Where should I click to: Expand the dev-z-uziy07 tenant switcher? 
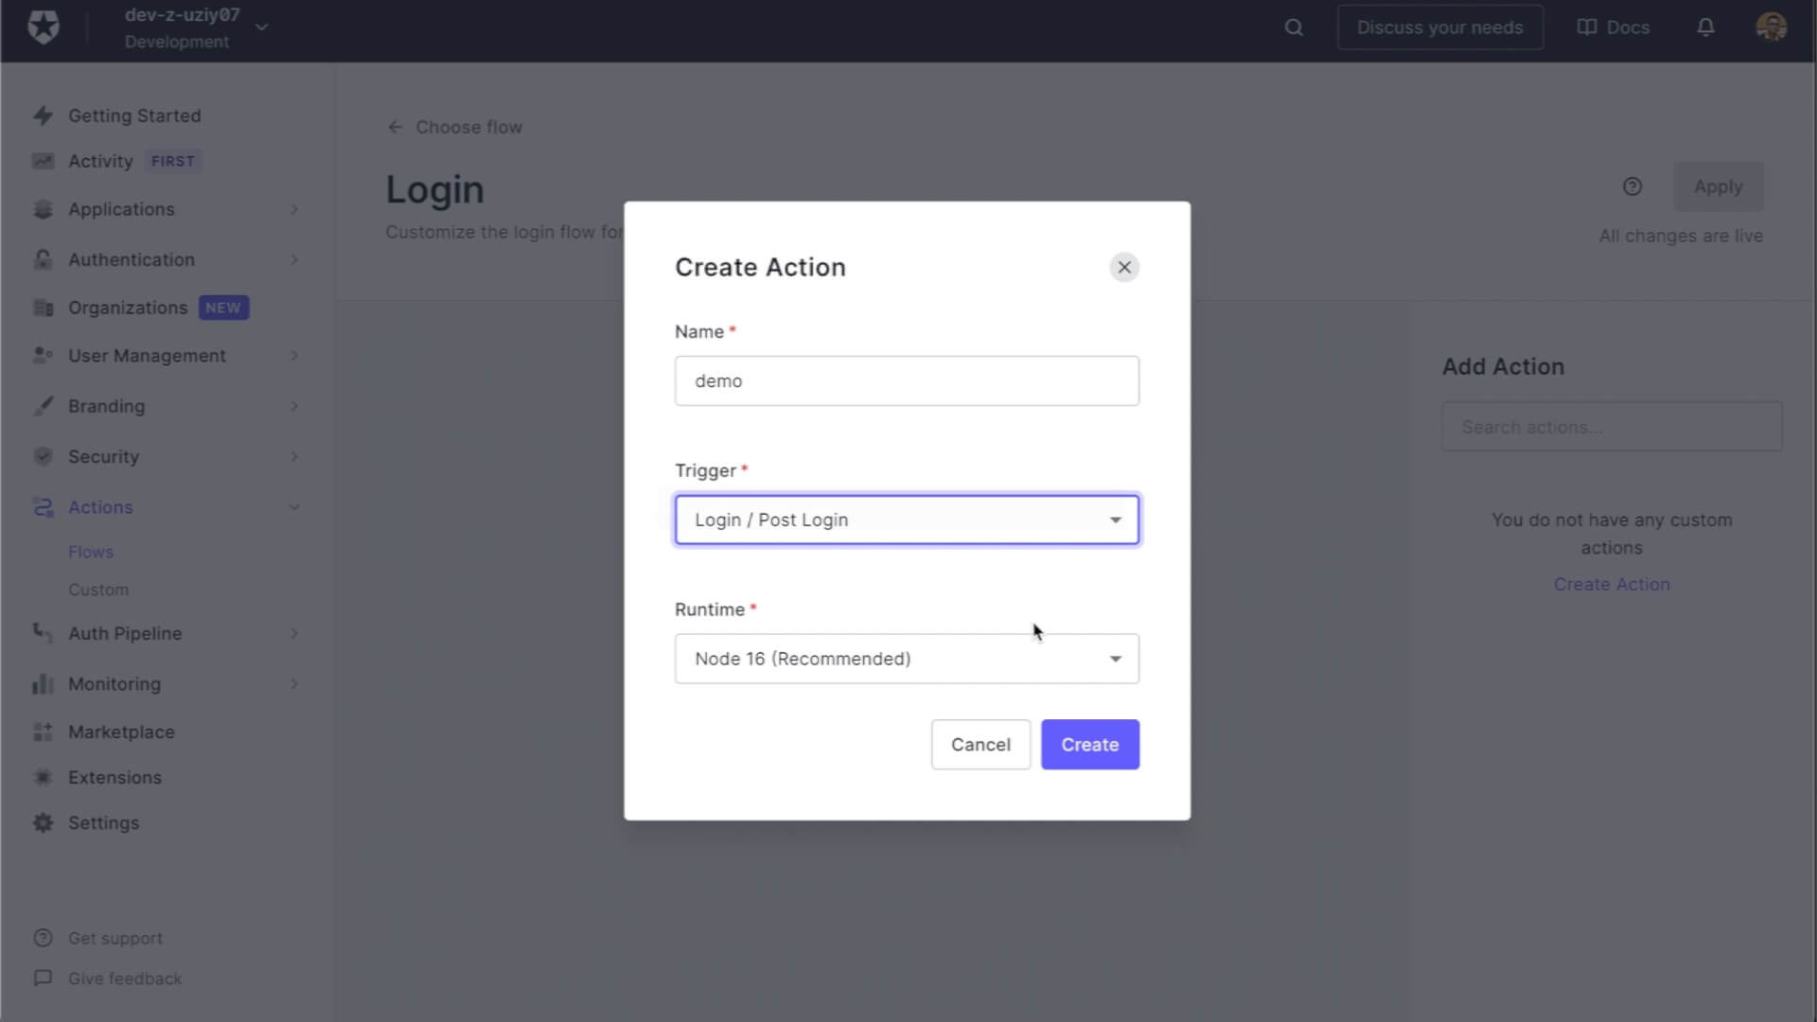click(x=261, y=27)
